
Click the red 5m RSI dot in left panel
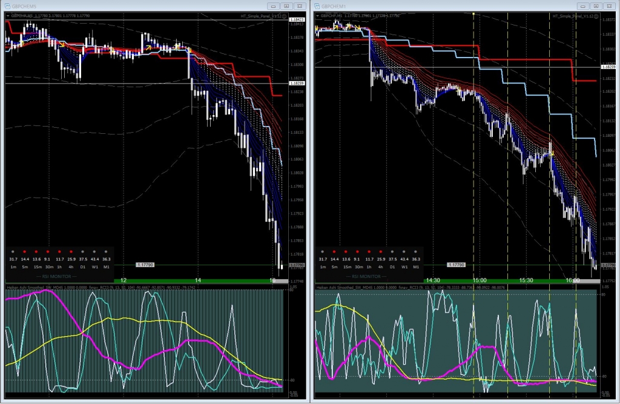[x=25, y=251]
